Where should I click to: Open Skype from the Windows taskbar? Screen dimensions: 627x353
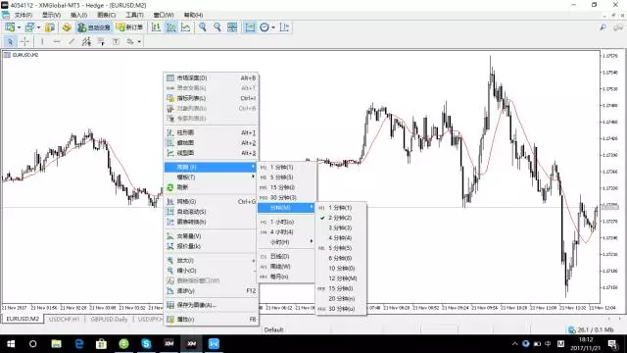[x=146, y=344]
